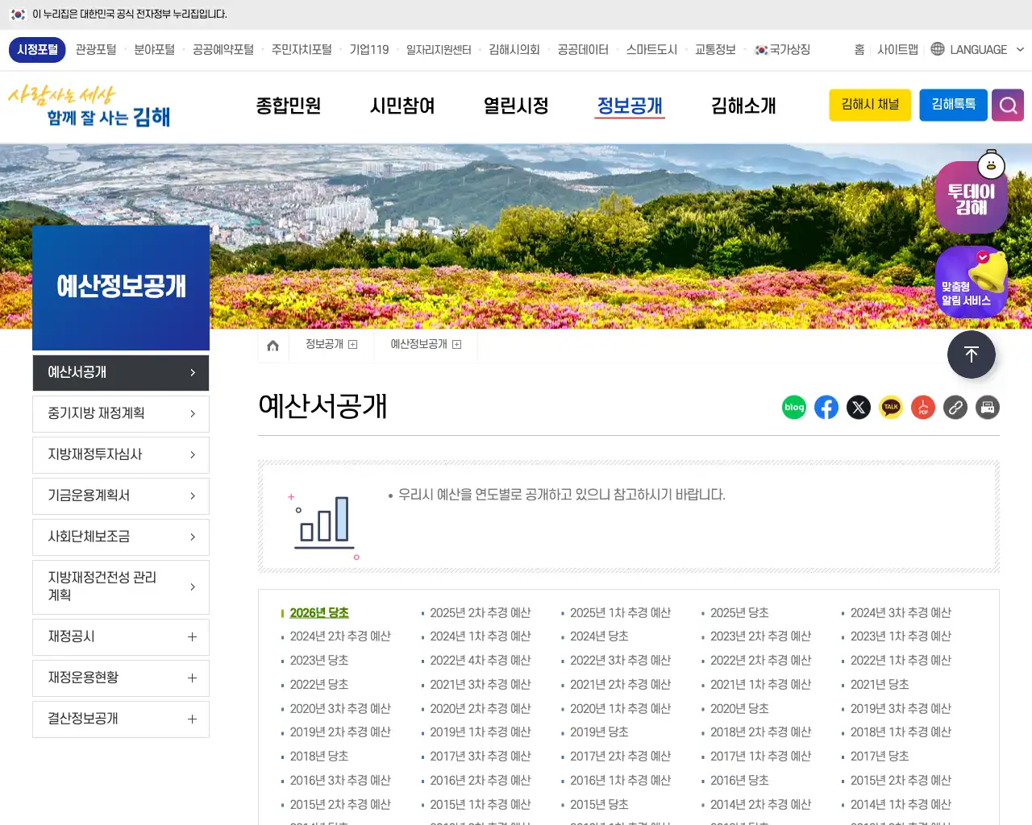Open 지방재정건전성 관리계획 sidebar item
The height and width of the screenshot is (825, 1032).
(x=121, y=587)
